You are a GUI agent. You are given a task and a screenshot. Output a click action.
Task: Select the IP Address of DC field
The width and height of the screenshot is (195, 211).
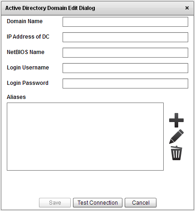click(x=125, y=37)
